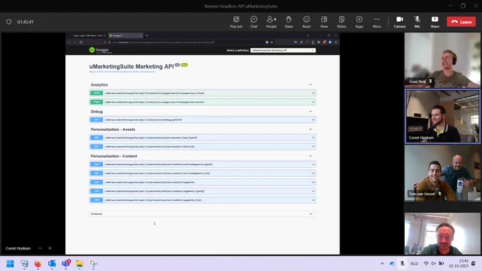Open the Apps panel in Teams
The height and width of the screenshot is (271, 482).
(x=359, y=22)
